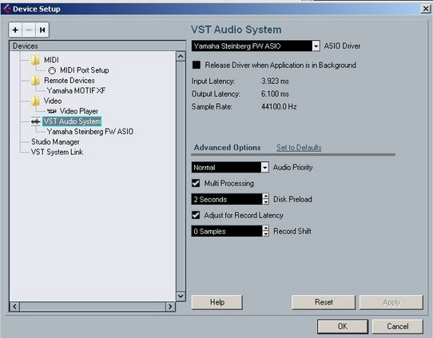Click the MIDI folder icon

pyautogui.click(x=35, y=60)
